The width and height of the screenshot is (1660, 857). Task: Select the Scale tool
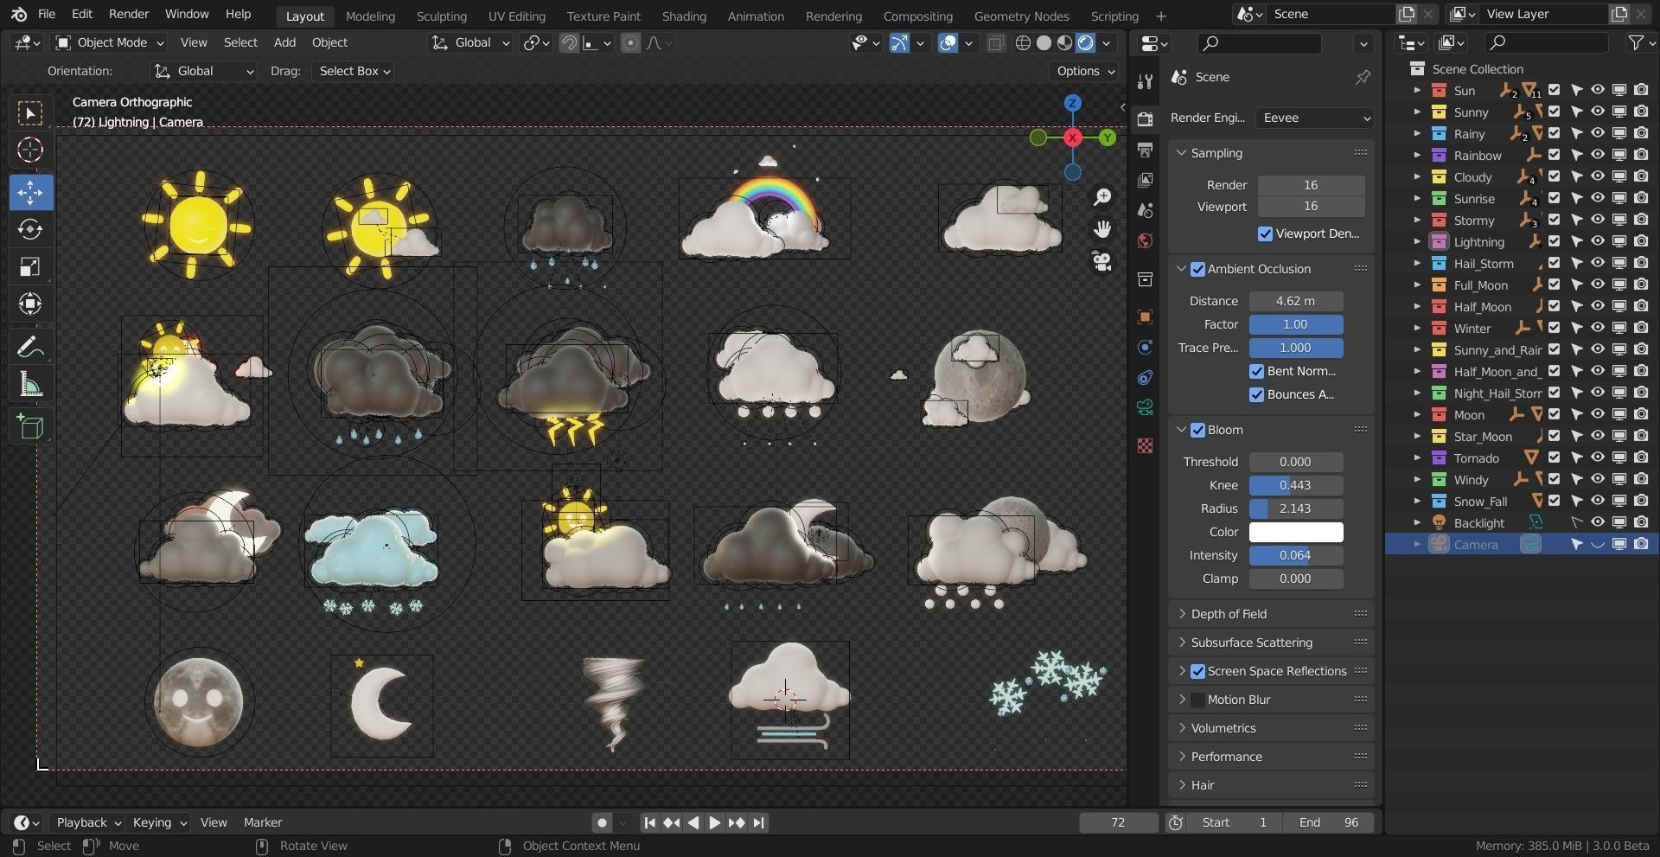[30, 267]
